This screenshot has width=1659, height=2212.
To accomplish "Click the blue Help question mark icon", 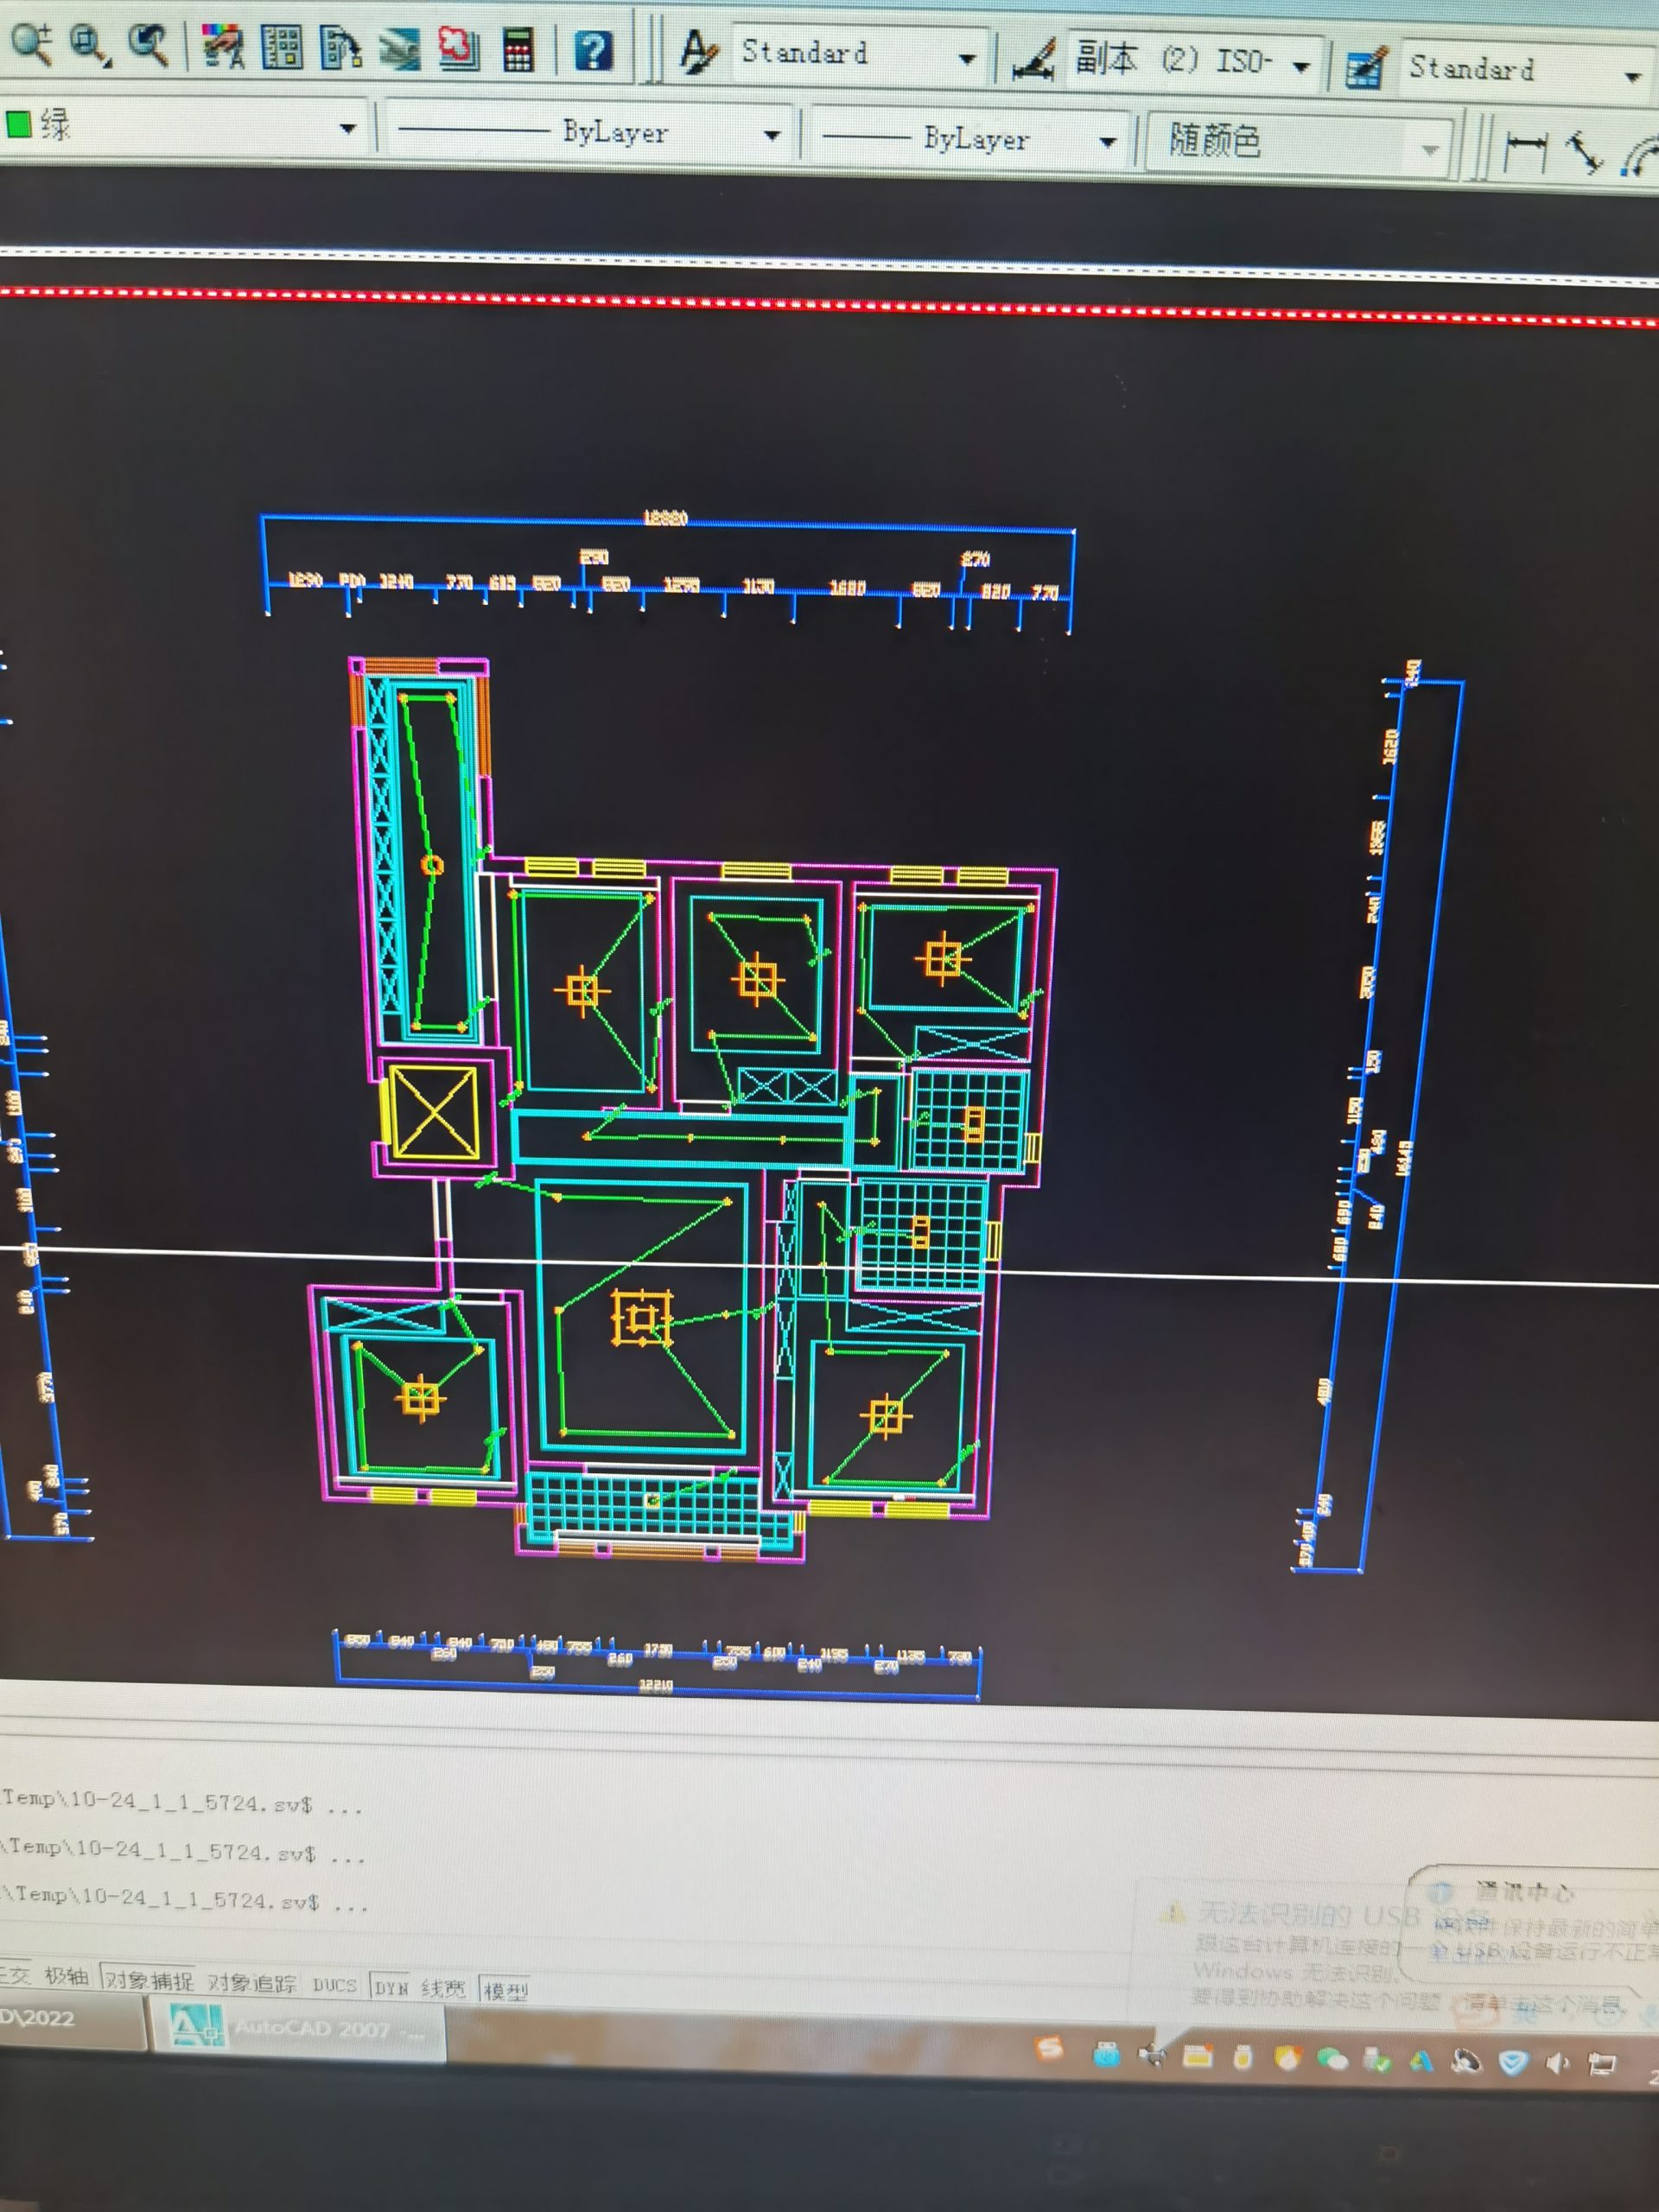I will pyautogui.click(x=592, y=50).
